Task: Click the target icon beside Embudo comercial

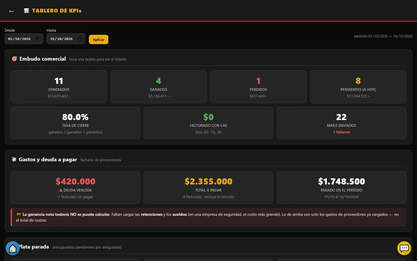Action: (14, 59)
